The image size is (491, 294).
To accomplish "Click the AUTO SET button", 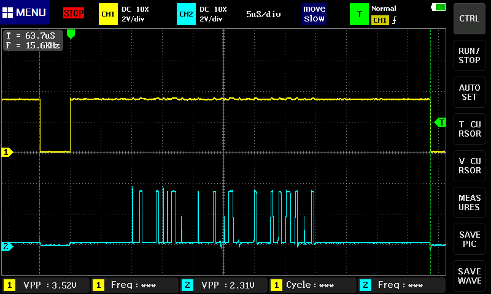I will (x=469, y=92).
